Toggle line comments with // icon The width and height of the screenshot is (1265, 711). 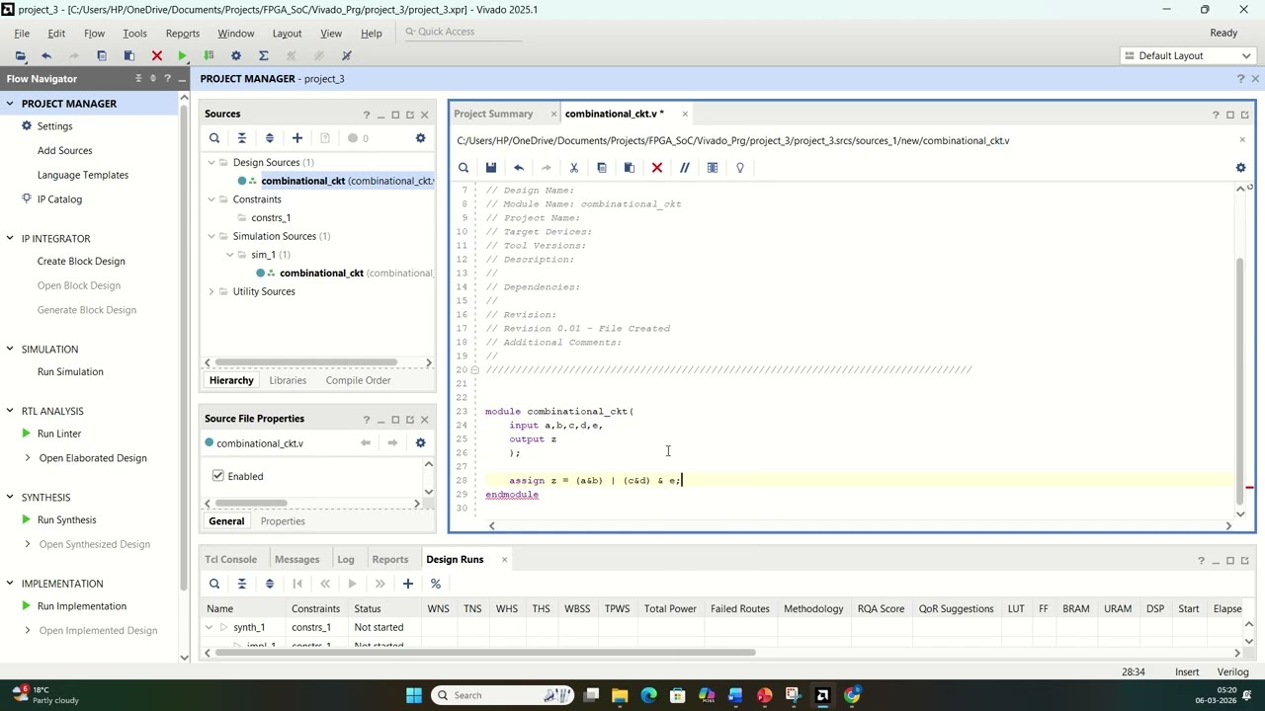point(684,168)
